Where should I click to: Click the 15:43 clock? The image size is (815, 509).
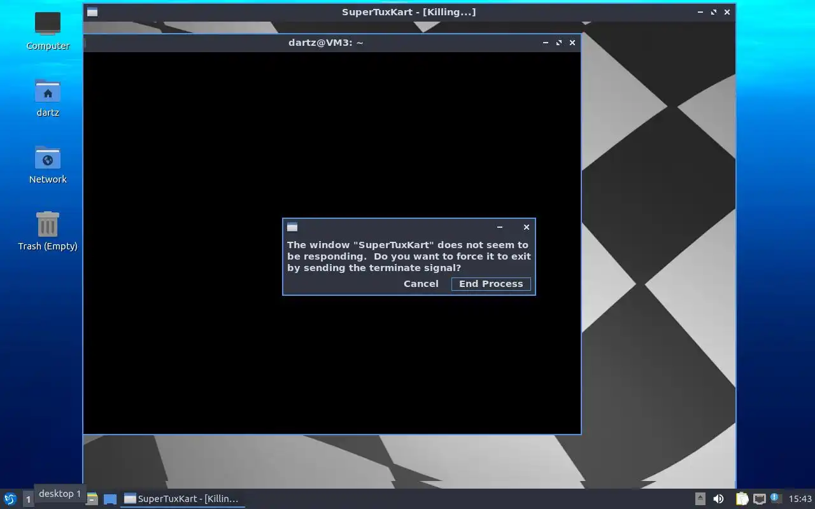click(x=800, y=499)
